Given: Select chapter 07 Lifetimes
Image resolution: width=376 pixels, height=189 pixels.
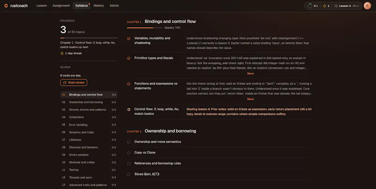Looking at the screenshot, I should pyautogui.click(x=89, y=140).
